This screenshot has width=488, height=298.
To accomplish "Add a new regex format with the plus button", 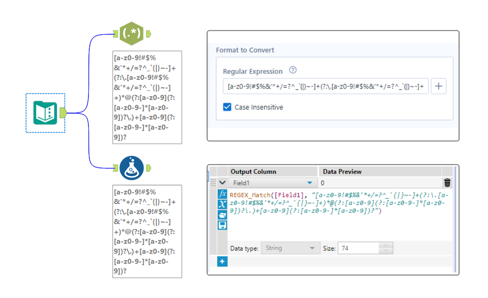I will point(438,86).
